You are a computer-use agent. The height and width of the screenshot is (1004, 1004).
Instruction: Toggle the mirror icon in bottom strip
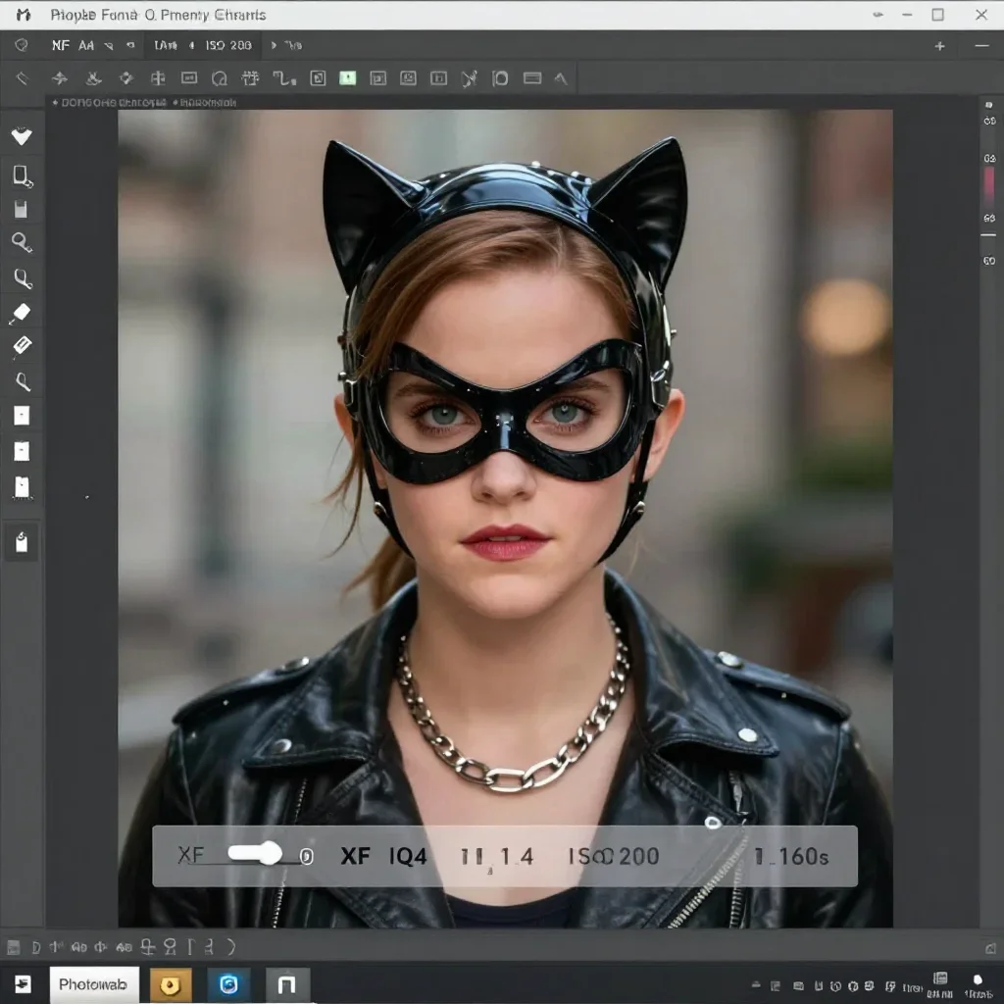click(101, 947)
